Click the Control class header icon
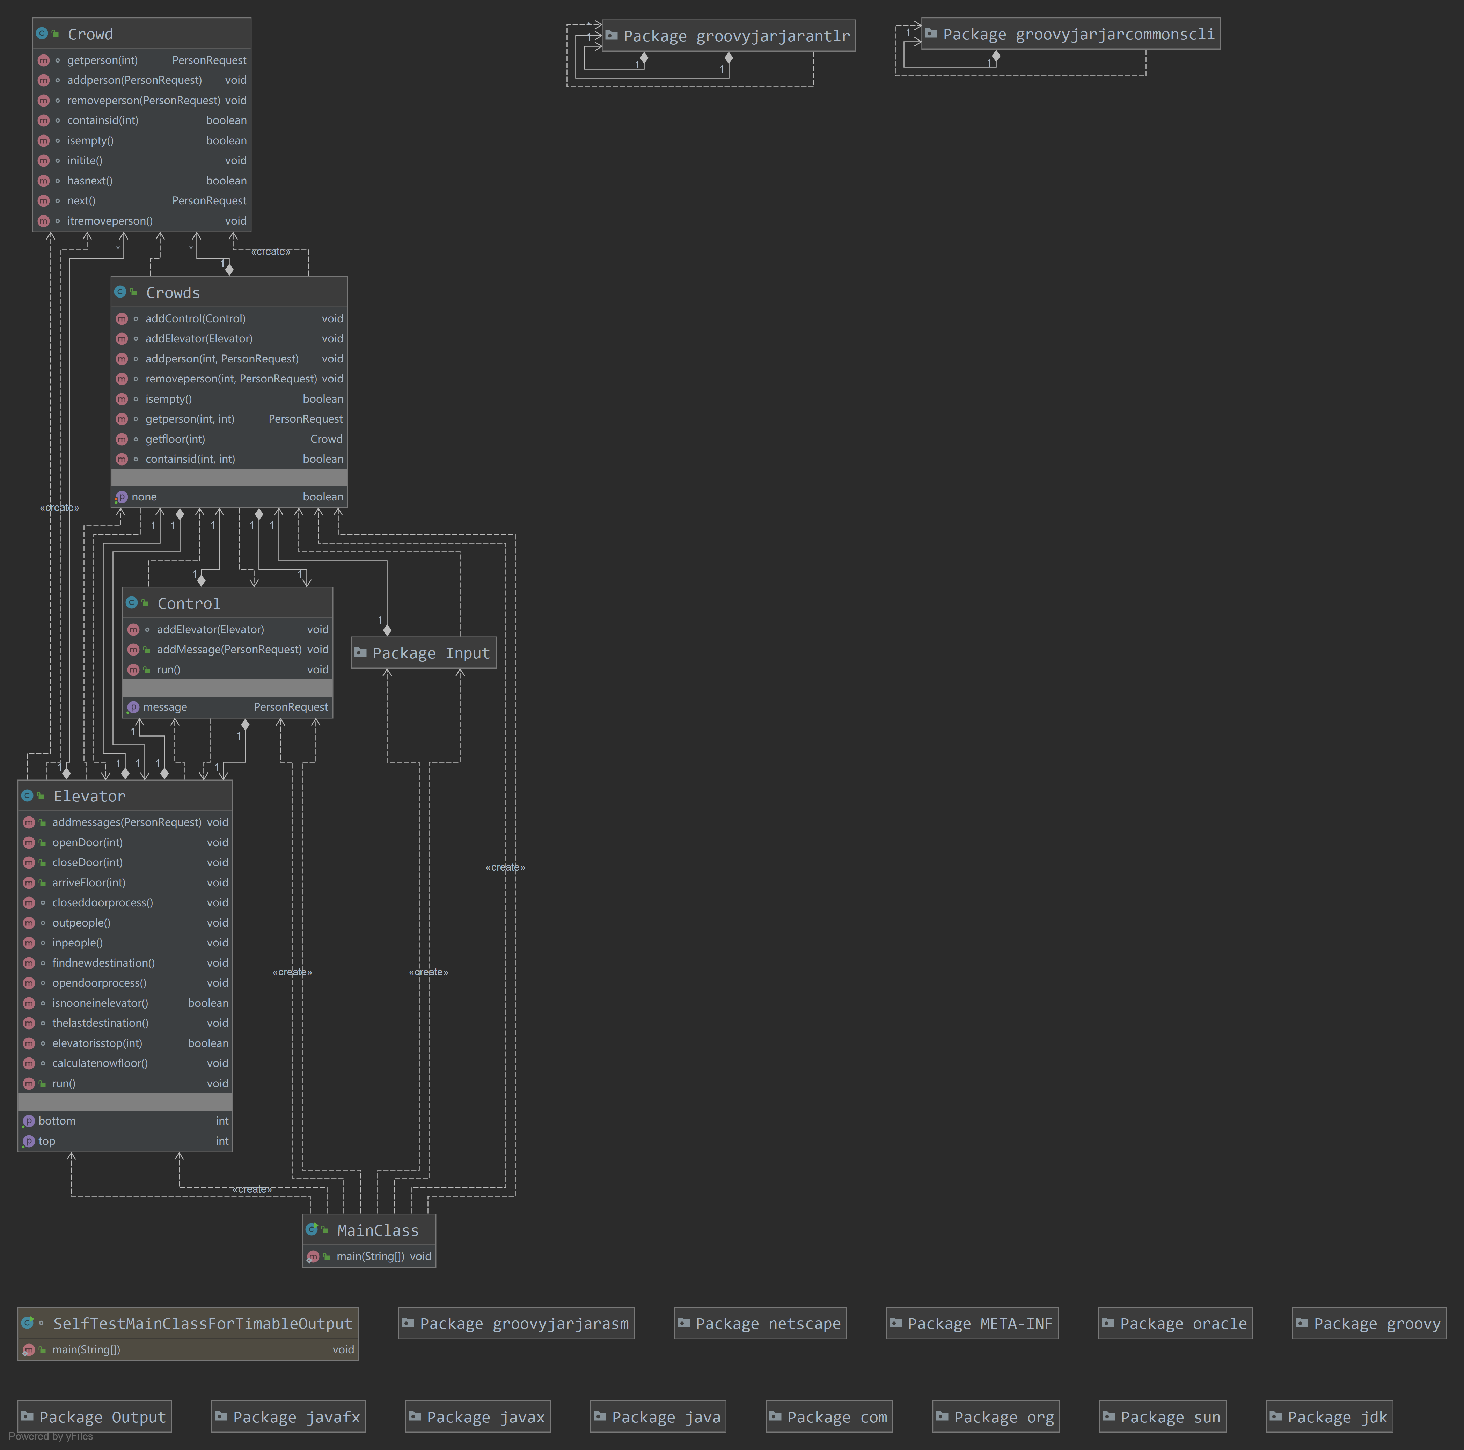The image size is (1464, 1450). (132, 602)
